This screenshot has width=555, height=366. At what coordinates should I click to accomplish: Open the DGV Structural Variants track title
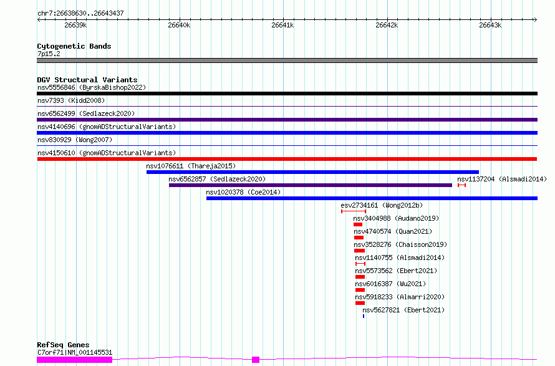tap(87, 80)
